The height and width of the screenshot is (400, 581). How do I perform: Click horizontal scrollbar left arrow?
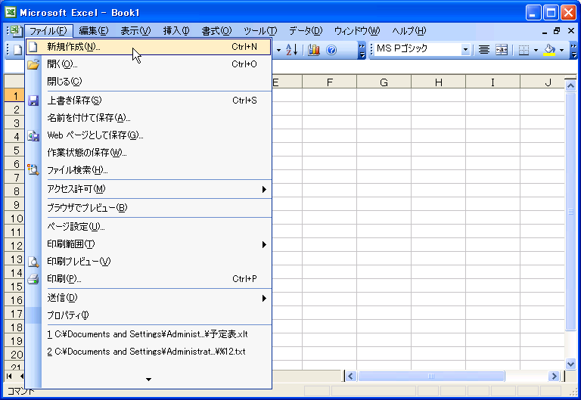click(x=351, y=377)
